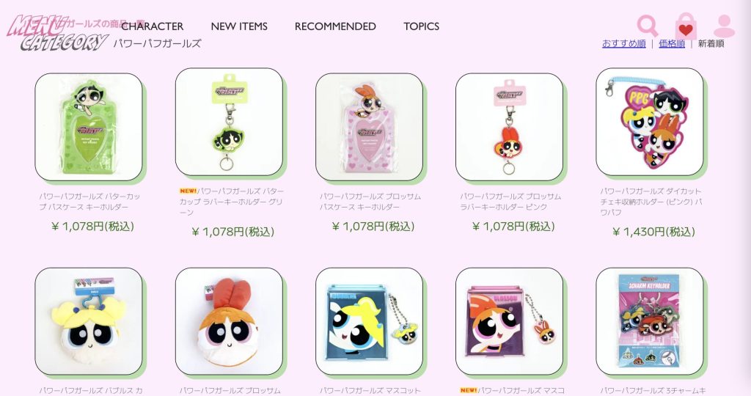The image size is (751, 396).
Task: View the blue Bubbles mirror with mascot
Action: (x=370, y=321)
